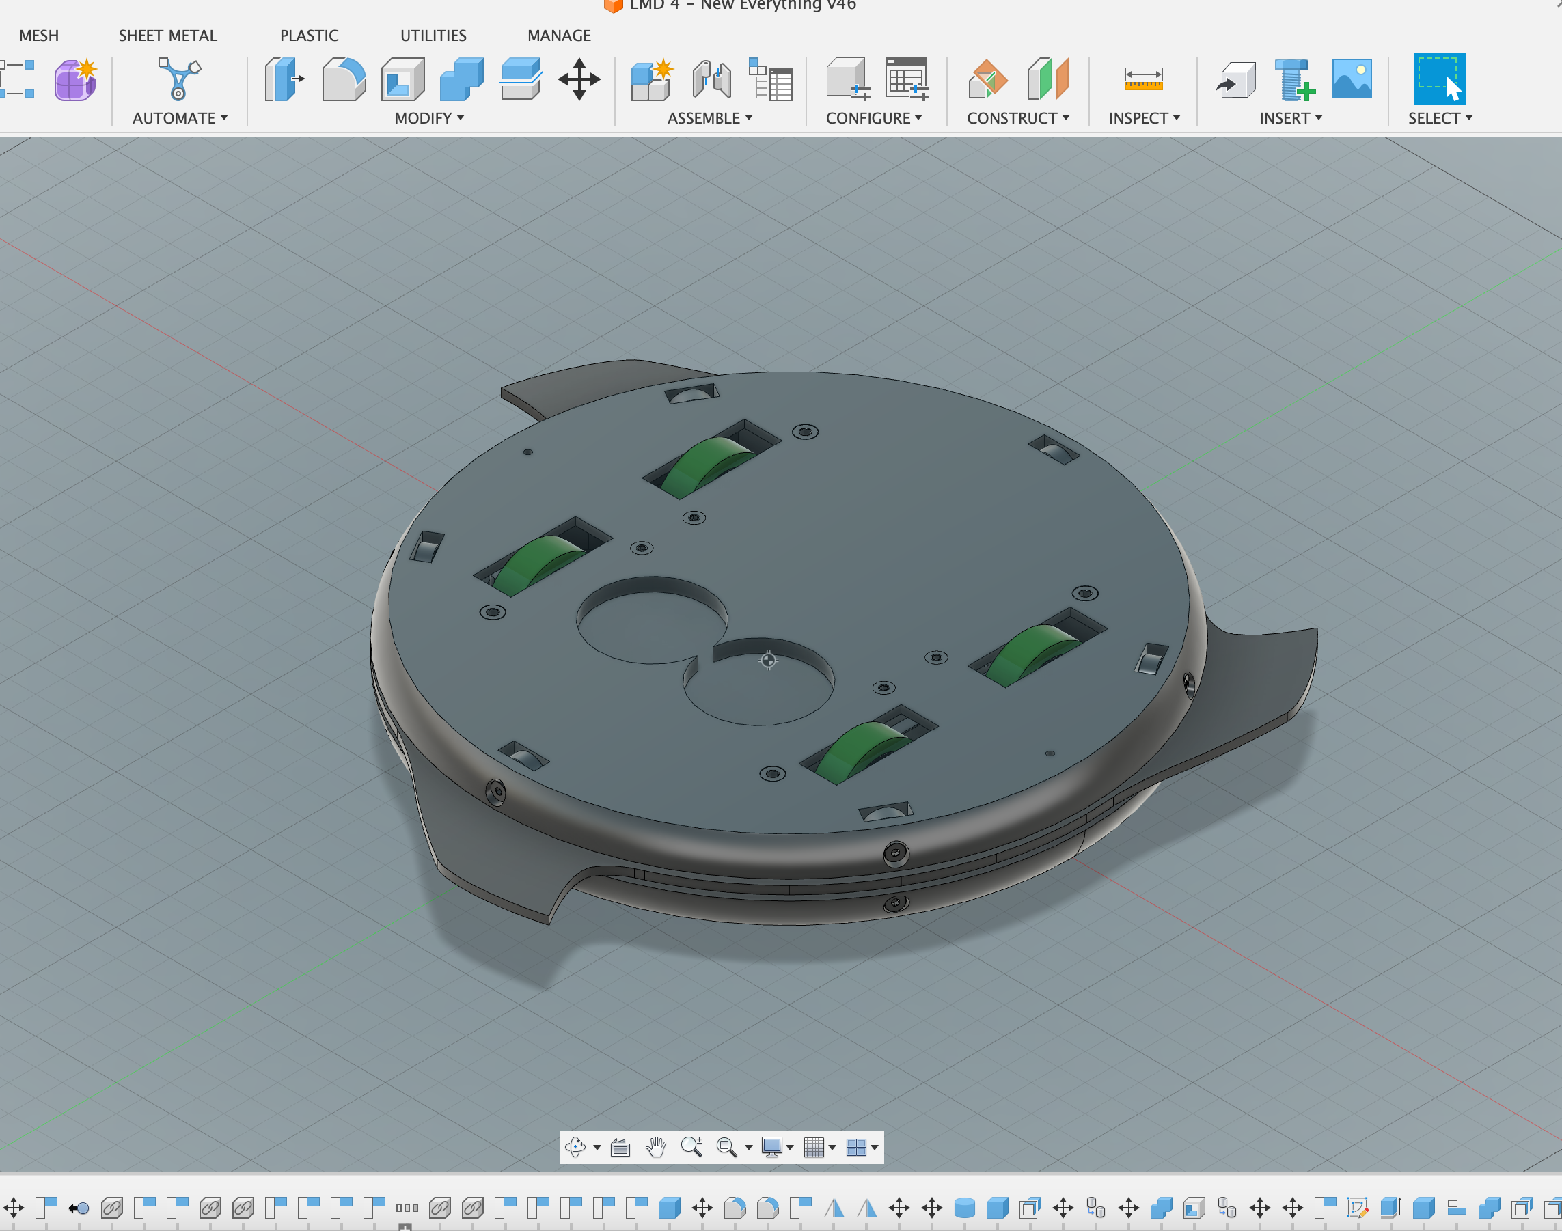
Task: Select the Shell tool in Modify
Action: click(x=402, y=79)
